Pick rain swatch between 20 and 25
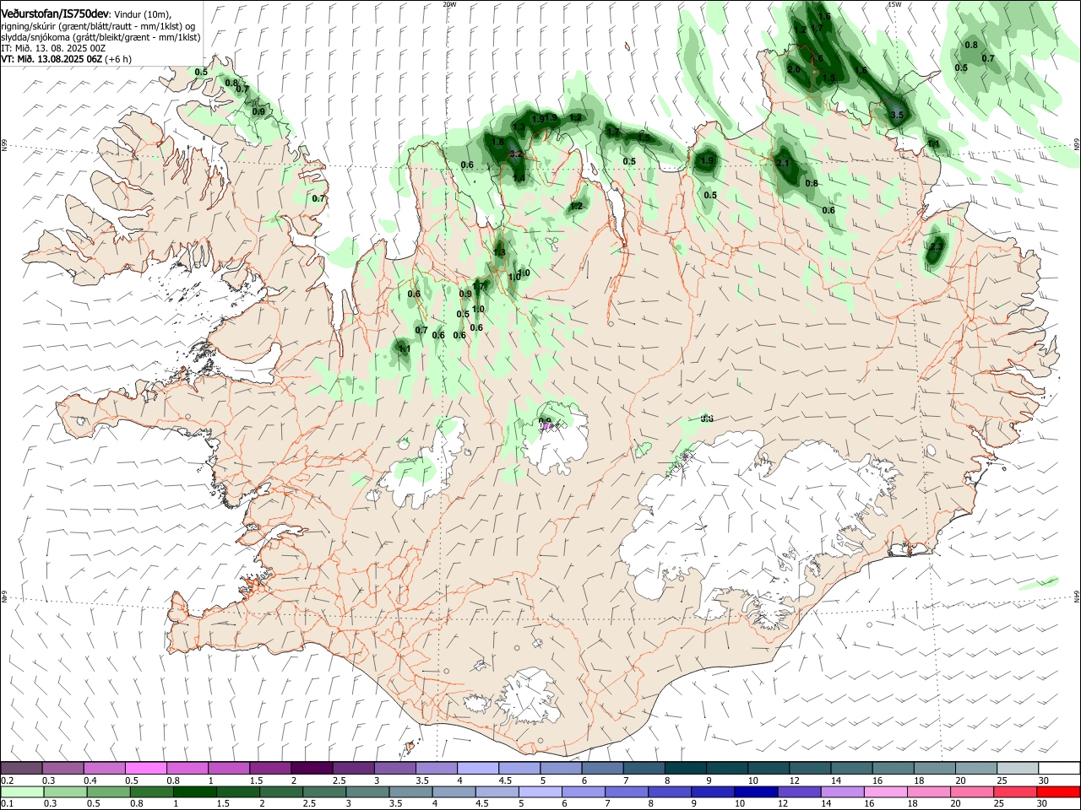1081x810 pixels. [x=971, y=791]
